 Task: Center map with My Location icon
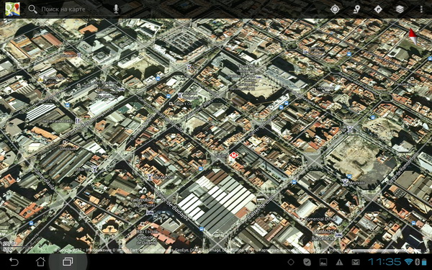335,9
